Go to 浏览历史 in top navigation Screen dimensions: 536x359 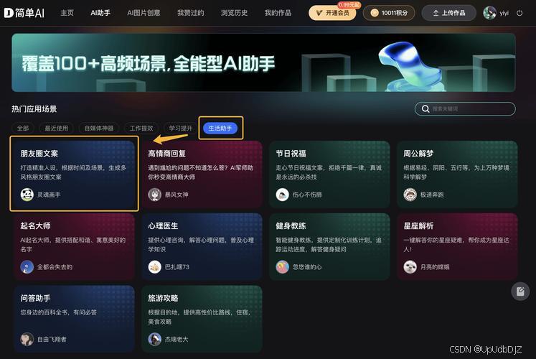tap(234, 13)
